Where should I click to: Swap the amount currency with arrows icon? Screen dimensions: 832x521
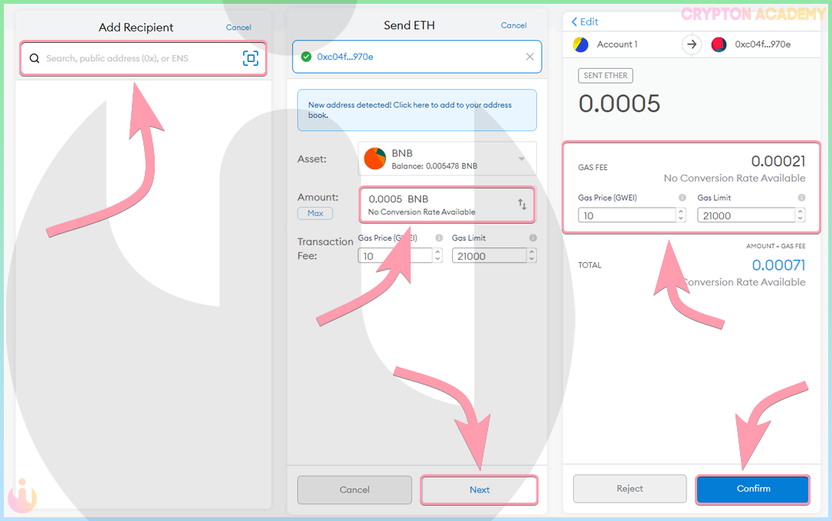(522, 205)
